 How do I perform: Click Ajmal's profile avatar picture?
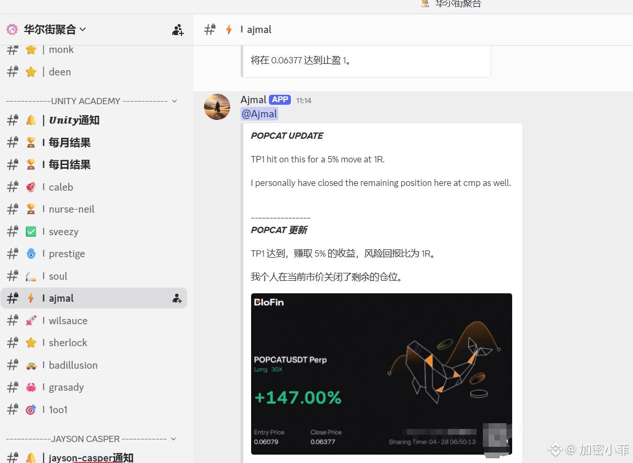point(217,107)
